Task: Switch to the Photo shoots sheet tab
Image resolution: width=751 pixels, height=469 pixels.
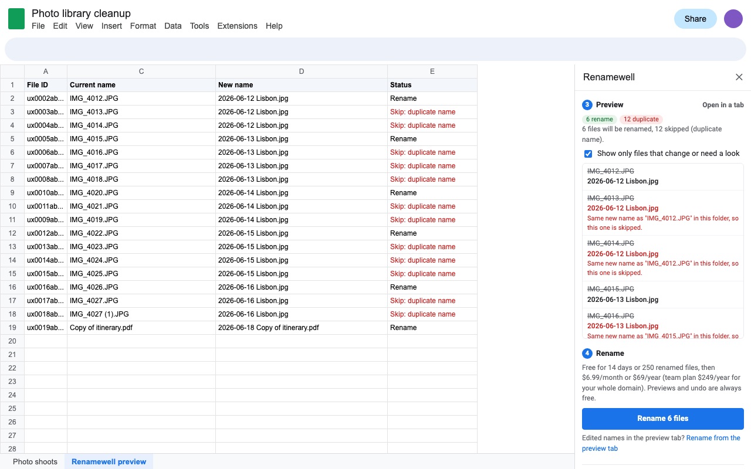Action: coord(35,461)
